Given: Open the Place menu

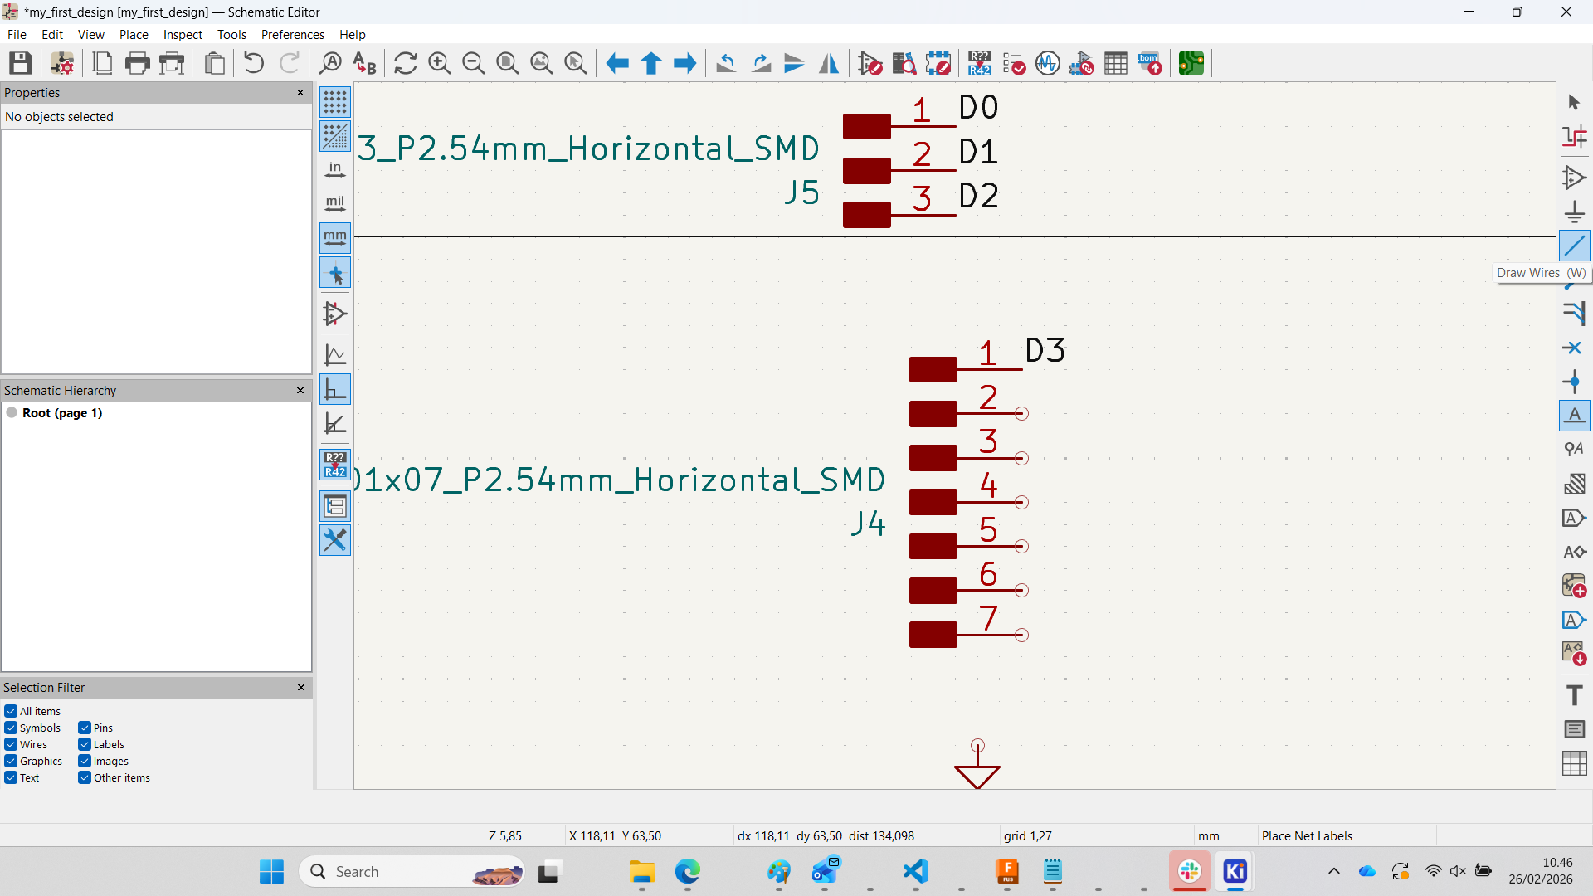Looking at the screenshot, I should pyautogui.click(x=134, y=35).
